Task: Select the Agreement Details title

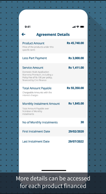Action: pyautogui.click(x=53, y=34)
